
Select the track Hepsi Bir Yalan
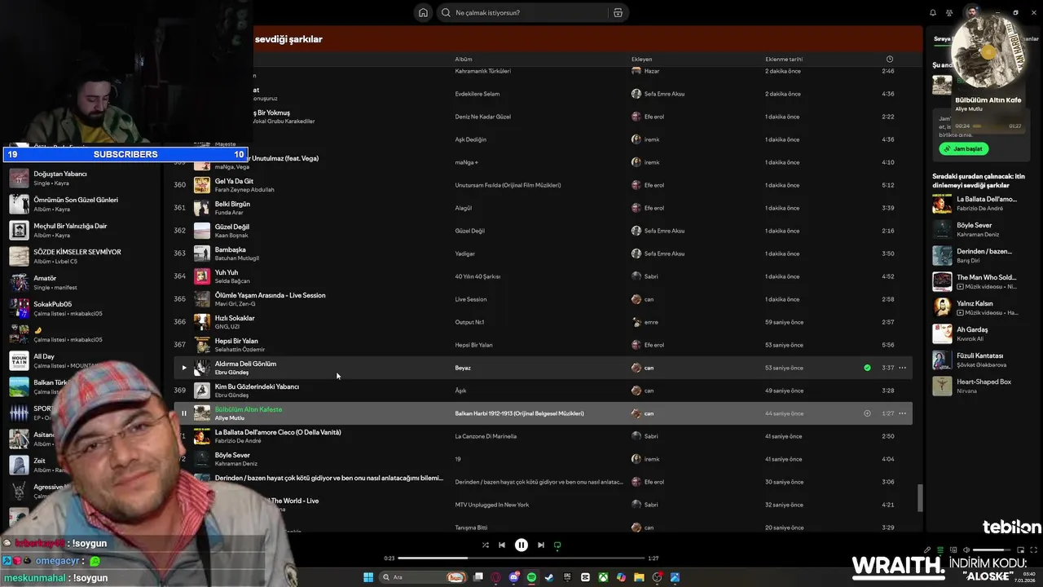point(236,341)
